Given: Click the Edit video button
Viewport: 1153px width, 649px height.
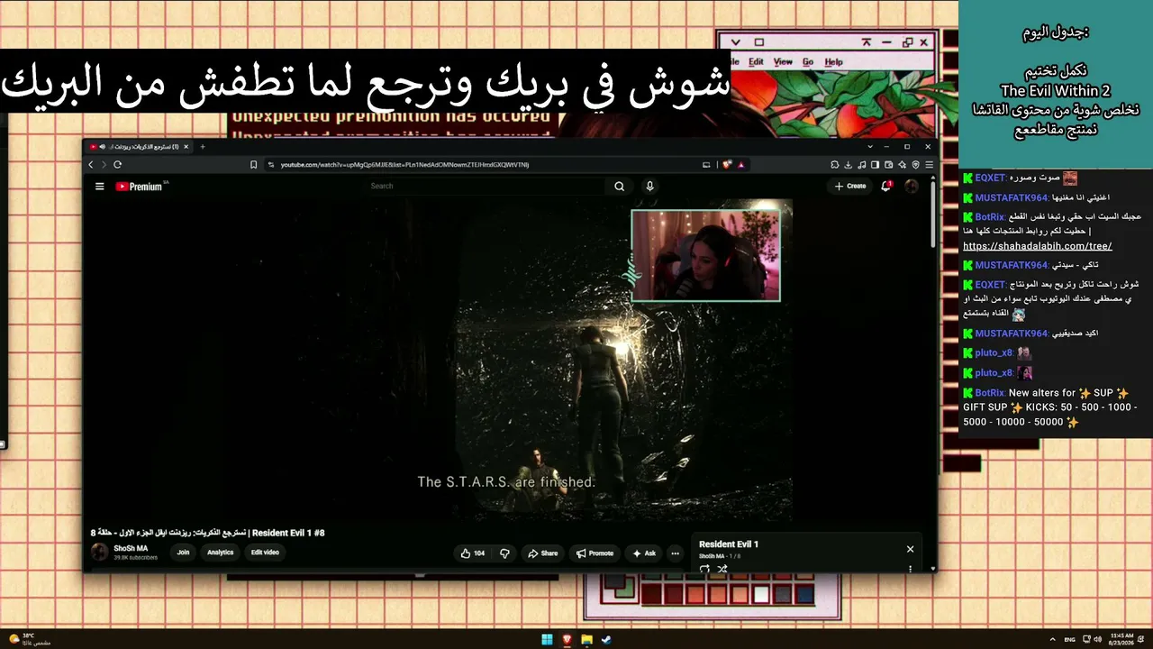Looking at the screenshot, I should click(265, 553).
